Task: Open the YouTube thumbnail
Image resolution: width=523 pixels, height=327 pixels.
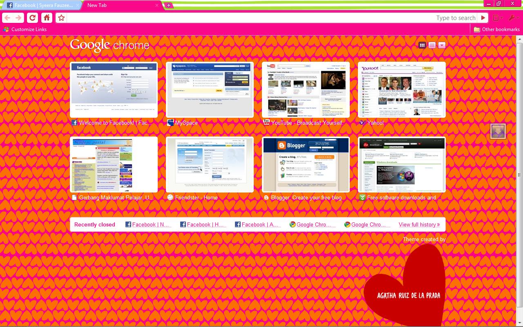Action: (x=306, y=90)
